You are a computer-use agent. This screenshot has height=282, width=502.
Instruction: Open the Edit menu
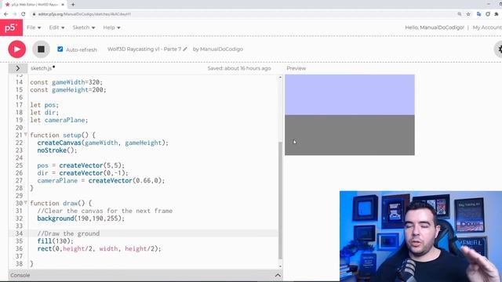tap(56, 27)
